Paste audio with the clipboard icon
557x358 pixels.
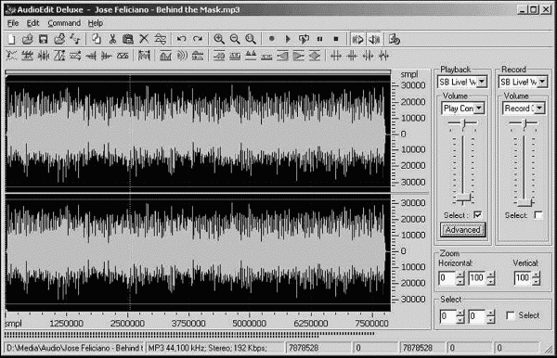(128, 39)
